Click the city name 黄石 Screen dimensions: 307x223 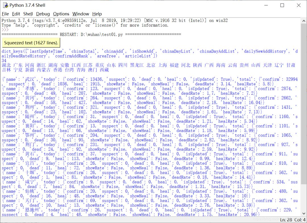[x=30, y=154]
